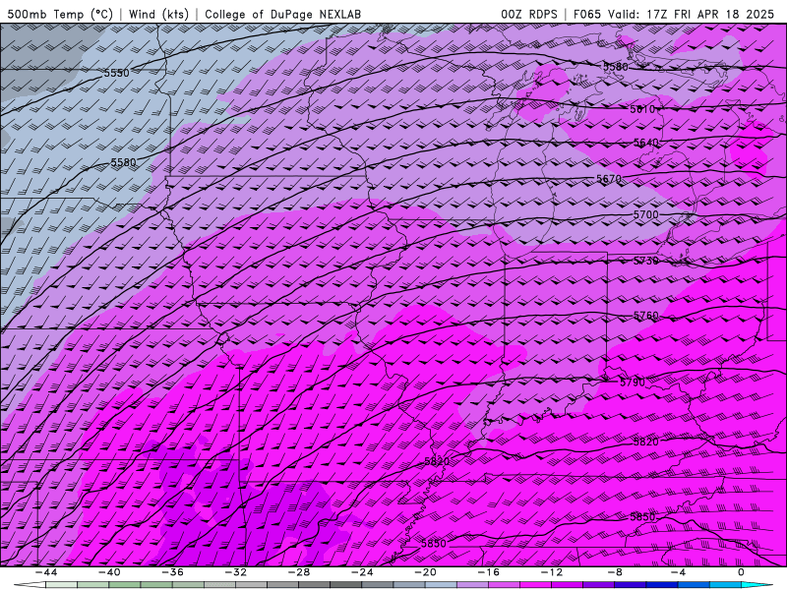Screen dimensions: 787x590
Task: Click the "500mb Temp (°C)" title text
Action: (60, 14)
